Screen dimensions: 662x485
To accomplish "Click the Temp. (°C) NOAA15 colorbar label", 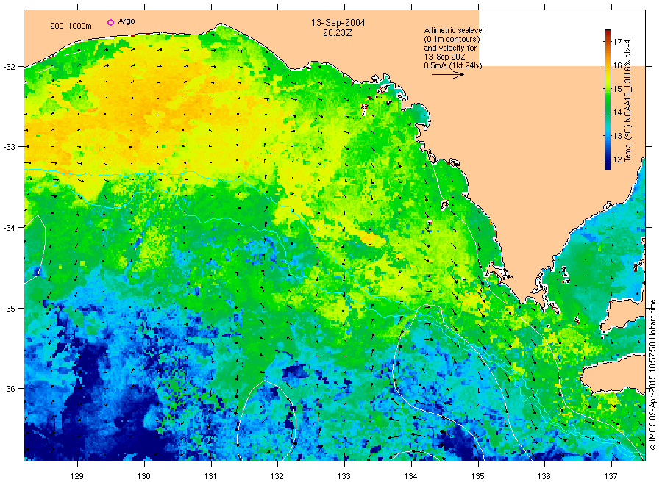I will tap(628, 100).
